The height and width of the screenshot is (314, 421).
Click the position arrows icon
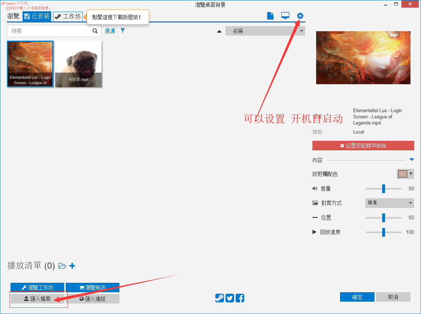point(315,217)
